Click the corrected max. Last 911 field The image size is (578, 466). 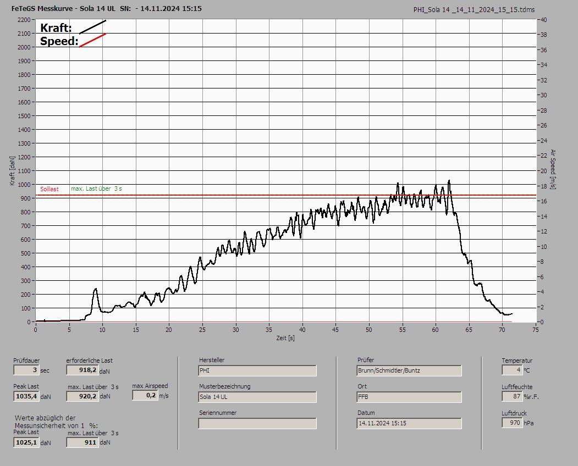pos(82,442)
